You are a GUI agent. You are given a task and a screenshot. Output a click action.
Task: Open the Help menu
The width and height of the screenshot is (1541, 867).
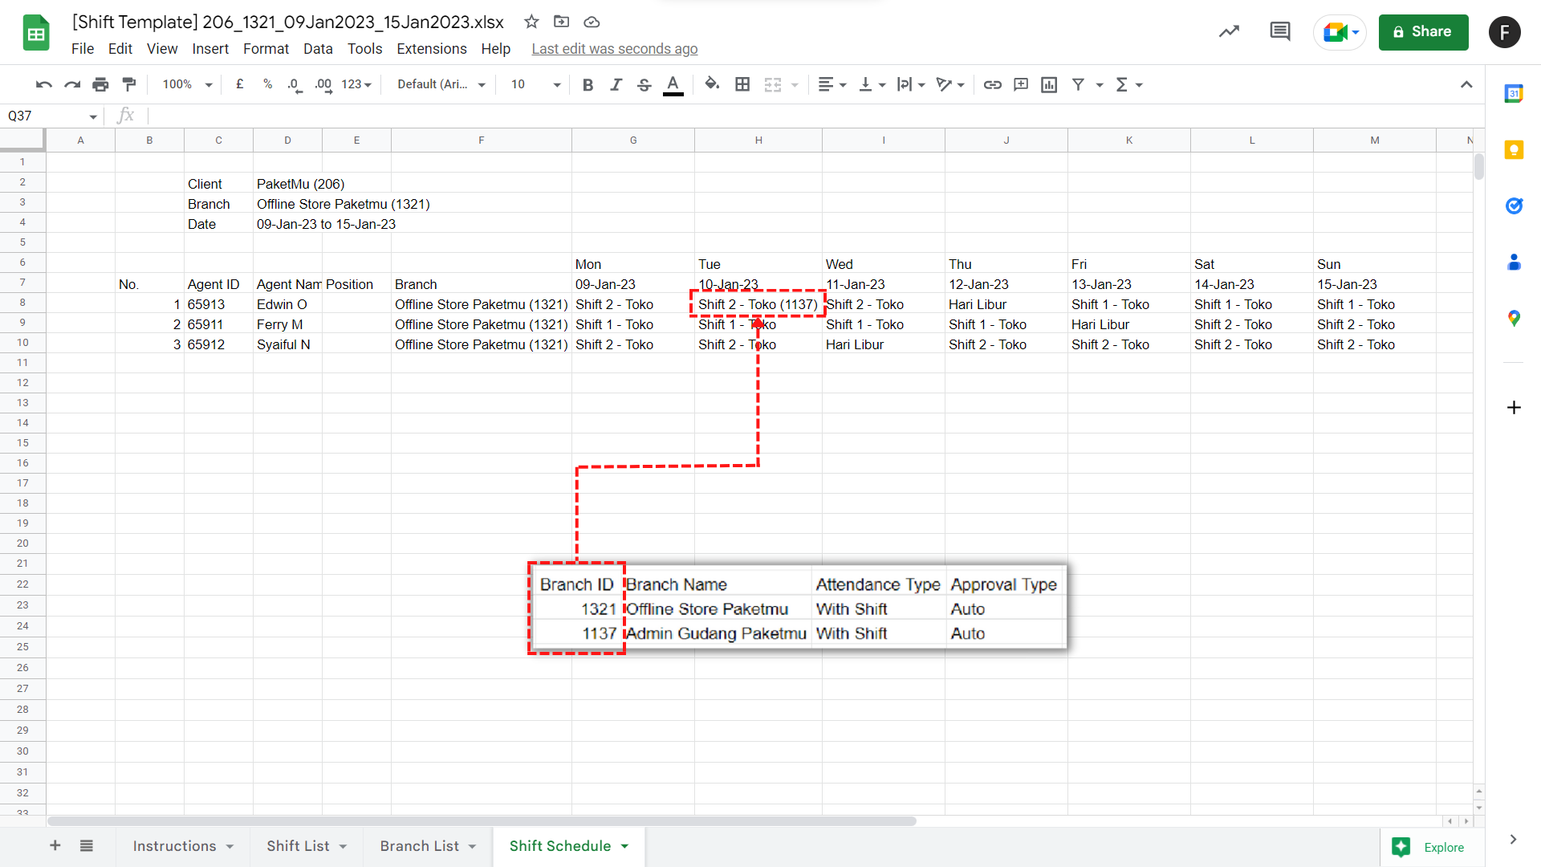click(496, 49)
